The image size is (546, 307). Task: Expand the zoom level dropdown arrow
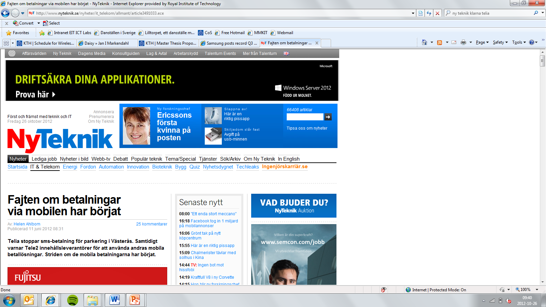[537, 290]
